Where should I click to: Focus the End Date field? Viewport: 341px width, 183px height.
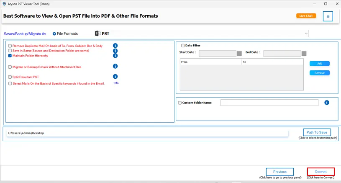point(282,54)
